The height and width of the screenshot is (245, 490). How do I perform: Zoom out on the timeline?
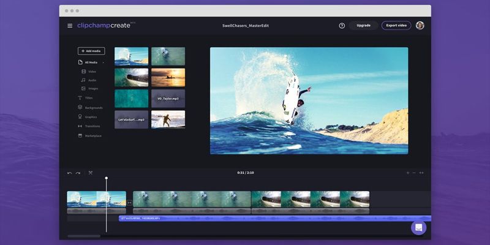(x=414, y=173)
